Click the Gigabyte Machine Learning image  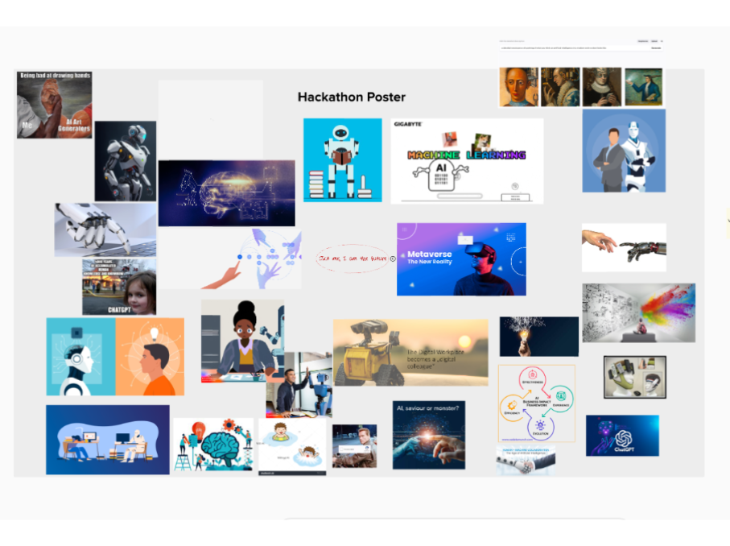click(467, 161)
